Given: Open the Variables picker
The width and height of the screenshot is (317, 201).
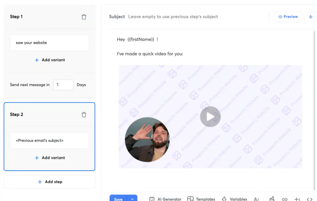Looking at the screenshot, I should pos(234,199).
